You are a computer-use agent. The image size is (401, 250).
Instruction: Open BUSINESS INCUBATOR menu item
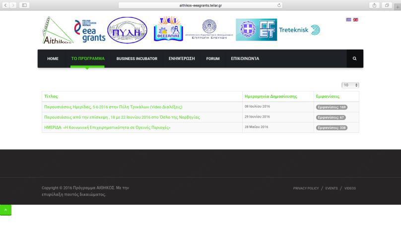coord(137,59)
